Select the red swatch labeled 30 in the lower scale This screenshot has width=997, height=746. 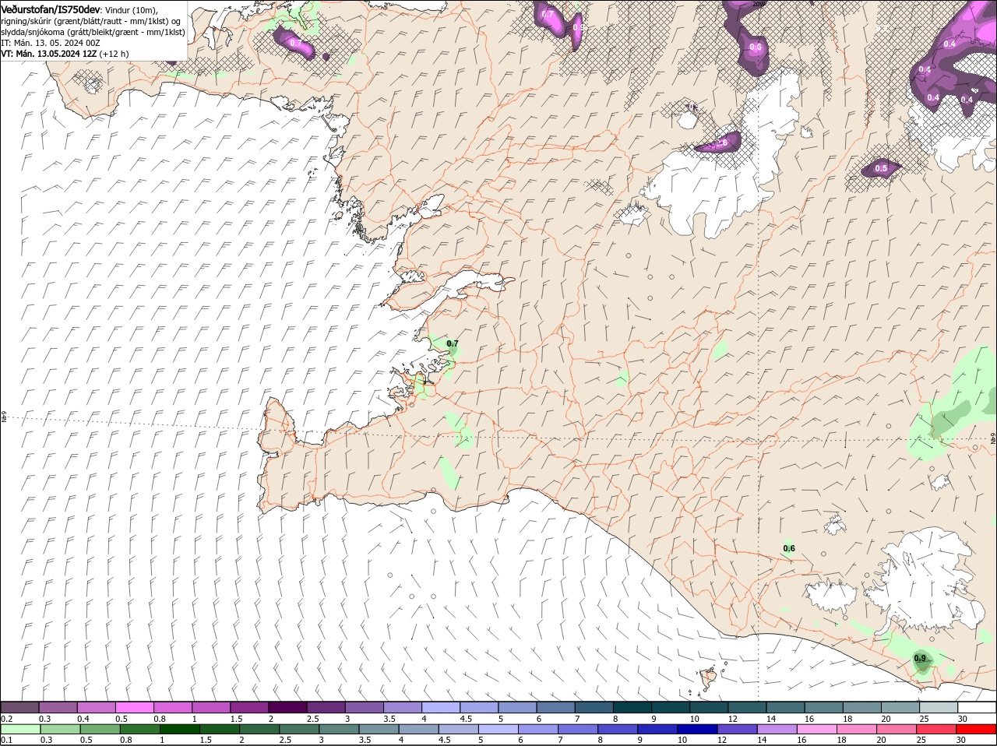(977, 729)
